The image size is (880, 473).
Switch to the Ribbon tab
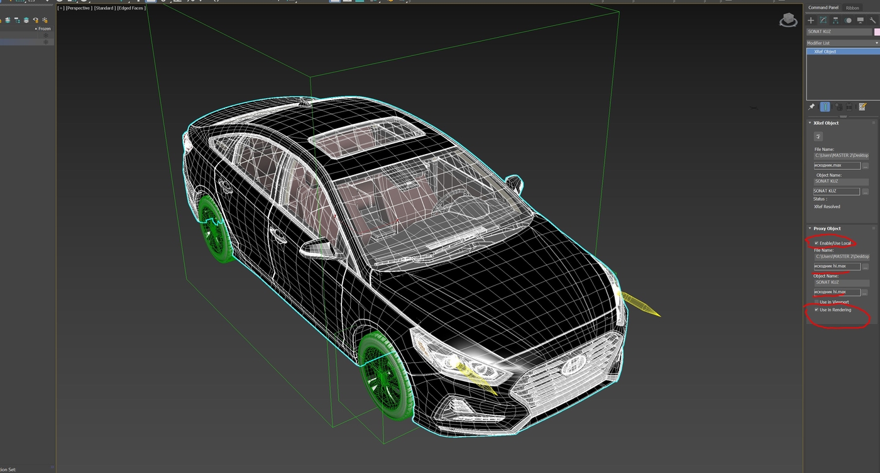tap(852, 8)
